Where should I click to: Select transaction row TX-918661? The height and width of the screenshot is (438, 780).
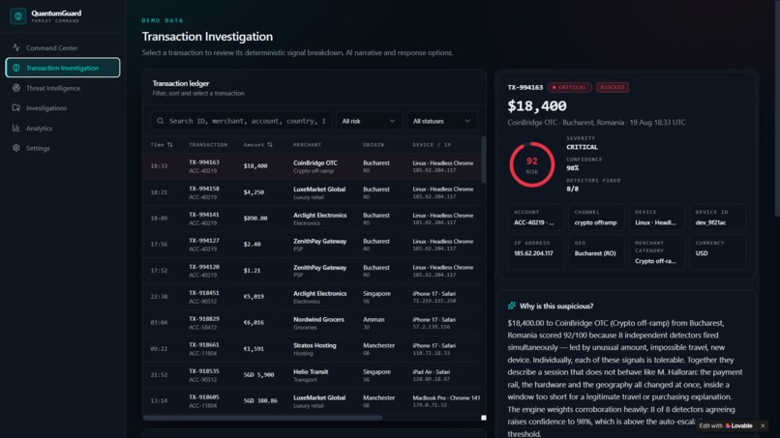(312, 349)
